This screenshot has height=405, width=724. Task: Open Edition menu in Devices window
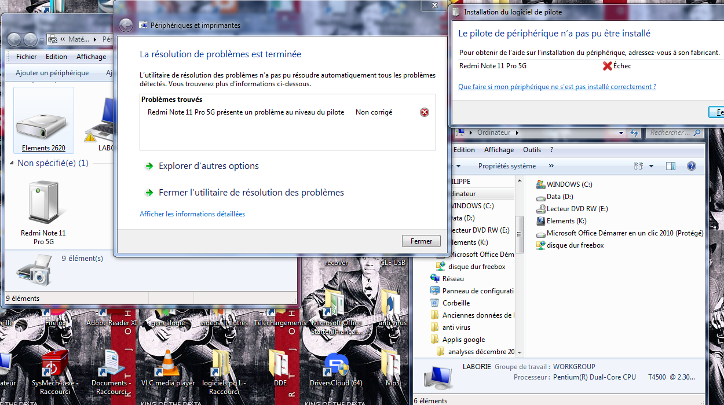(x=56, y=57)
